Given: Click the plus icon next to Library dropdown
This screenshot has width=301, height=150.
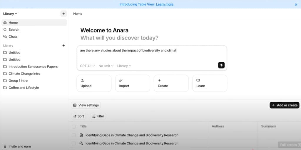Looking at the screenshot, I should click(63, 13).
